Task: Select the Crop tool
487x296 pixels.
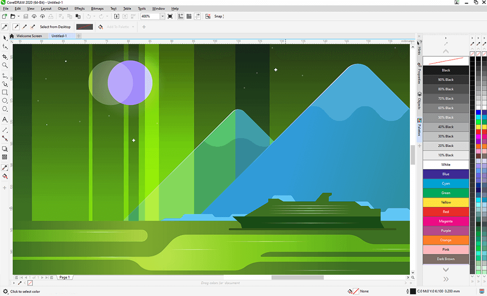Action: coord(5,56)
